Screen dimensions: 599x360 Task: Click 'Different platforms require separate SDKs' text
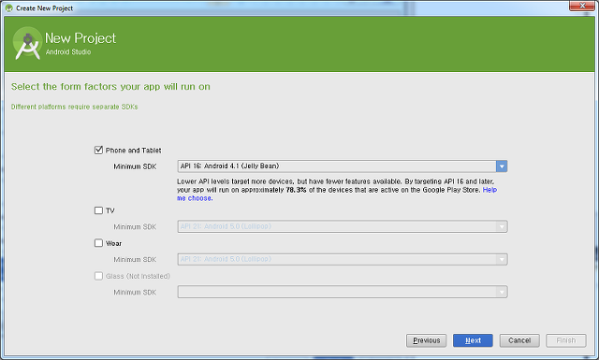point(75,107)
